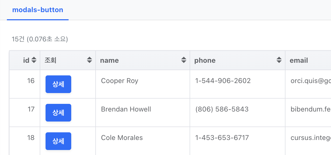Sort table by id column arrows
Screen dimensions: 331x155
point(34,60)
